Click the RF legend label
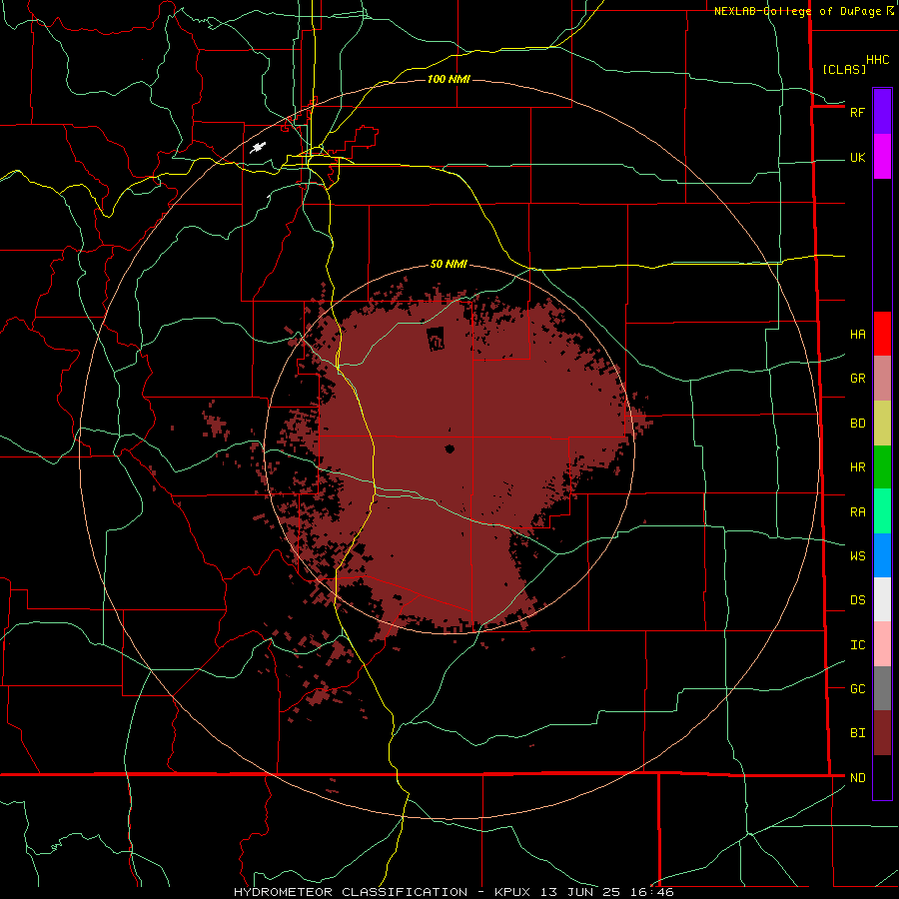This screenshot has width=899, height=899. click(x=857, y=112)
